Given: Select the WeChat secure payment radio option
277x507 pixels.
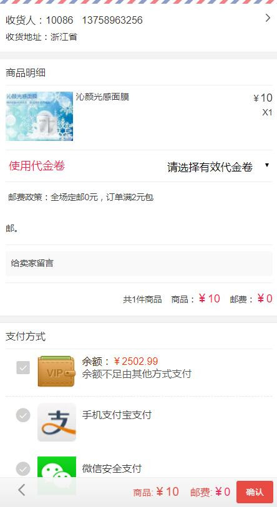Looking at the screenshot, I should pyautogui.click(x=23, y=469).
